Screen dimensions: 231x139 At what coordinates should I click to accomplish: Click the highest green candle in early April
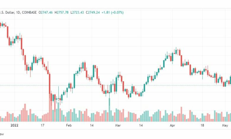[x=176, y=52]
